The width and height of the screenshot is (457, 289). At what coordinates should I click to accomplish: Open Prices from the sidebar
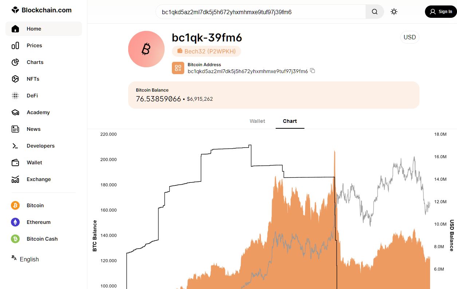[x=34, y=45]
